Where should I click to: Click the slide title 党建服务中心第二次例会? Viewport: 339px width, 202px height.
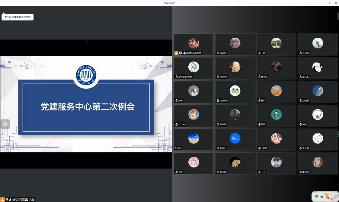(x=88, y=107)
